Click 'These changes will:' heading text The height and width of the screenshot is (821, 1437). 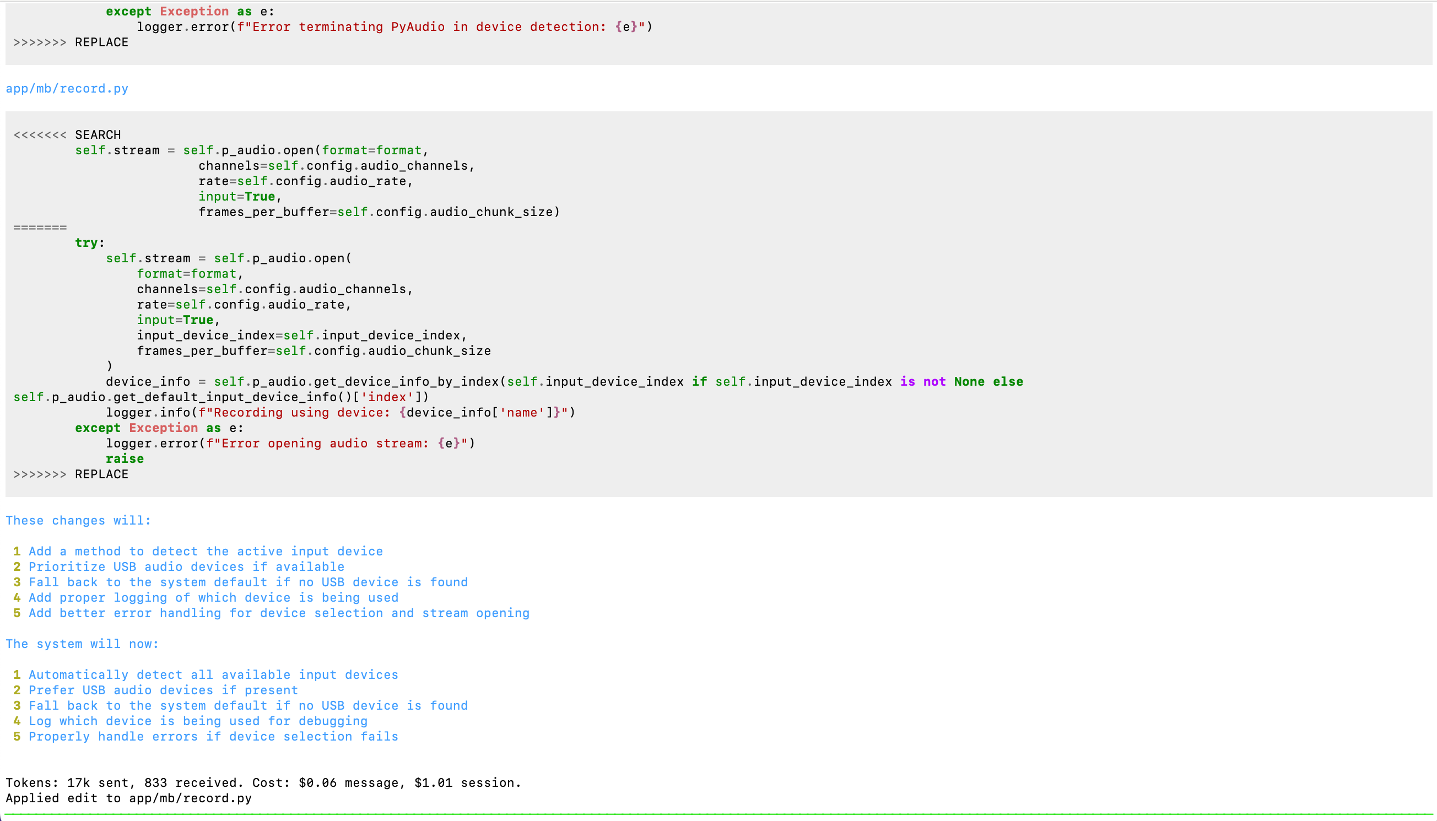click(78, 521)
